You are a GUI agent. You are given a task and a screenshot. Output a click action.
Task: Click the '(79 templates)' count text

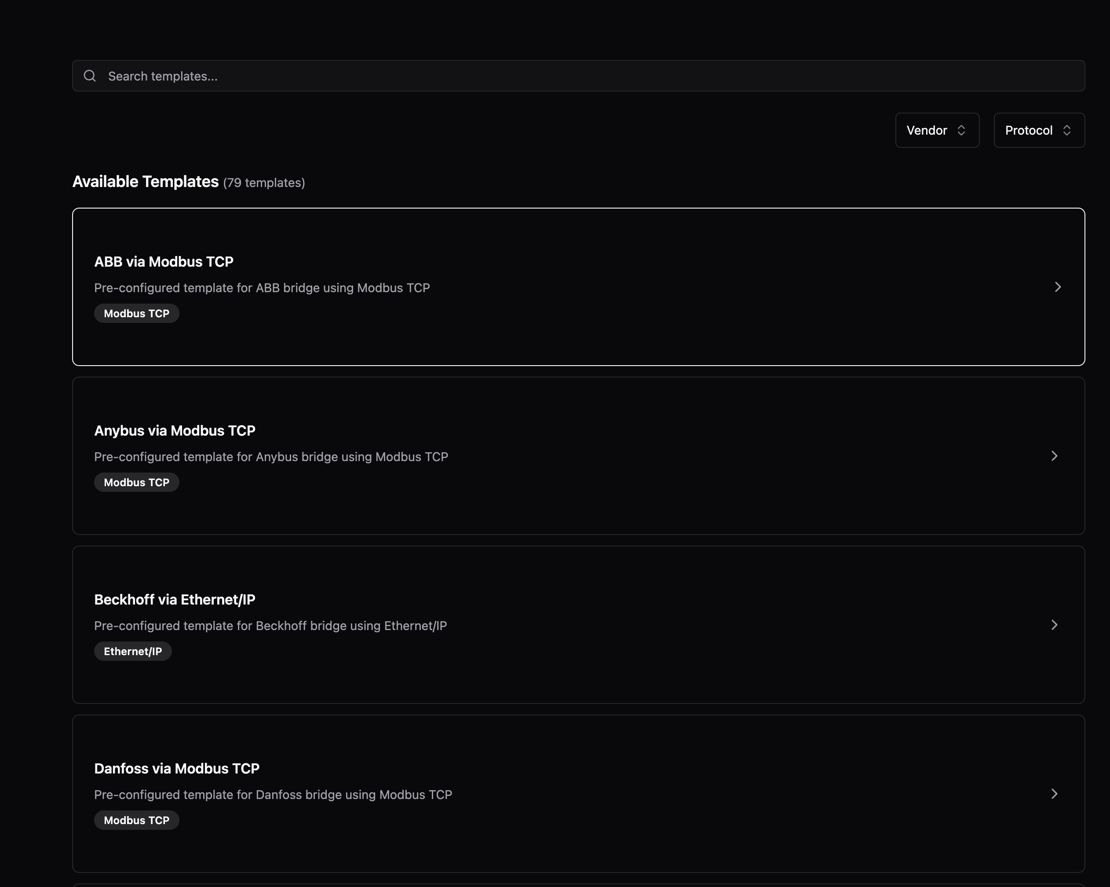(264, 183)
